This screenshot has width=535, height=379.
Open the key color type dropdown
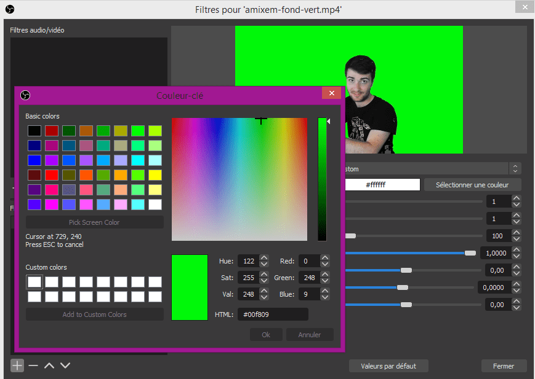click(515, 168)
